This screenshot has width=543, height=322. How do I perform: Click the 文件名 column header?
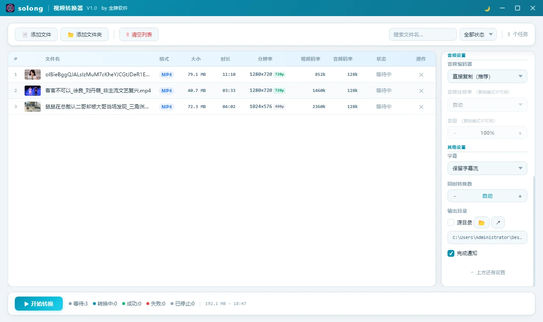[x=52, y=59]
